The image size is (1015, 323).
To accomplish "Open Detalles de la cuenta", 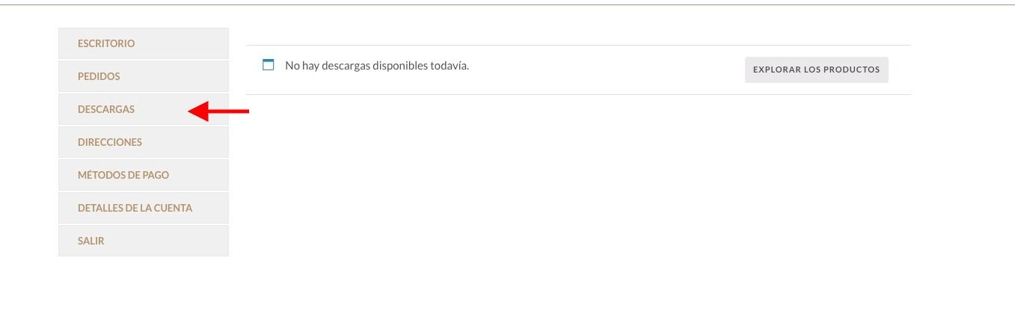I will click(x=144, y=208).
